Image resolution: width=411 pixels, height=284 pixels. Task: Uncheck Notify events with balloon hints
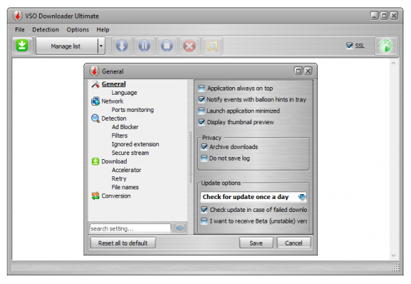201,99
